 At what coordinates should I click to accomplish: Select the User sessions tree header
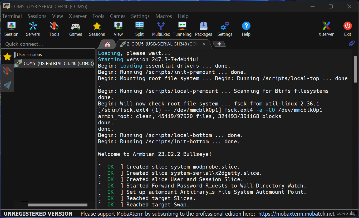[29, 55]
